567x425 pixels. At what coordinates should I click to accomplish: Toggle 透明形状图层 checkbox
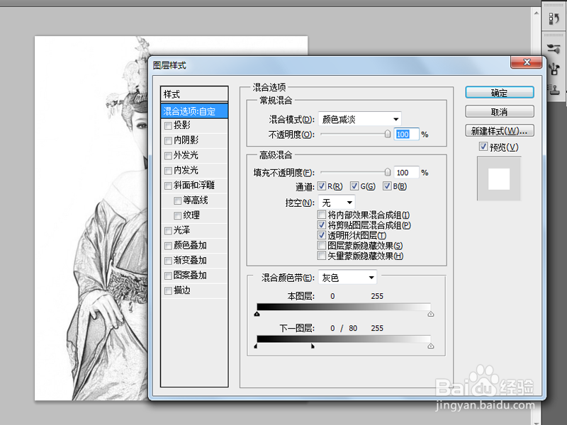click(x=322, y=235)
